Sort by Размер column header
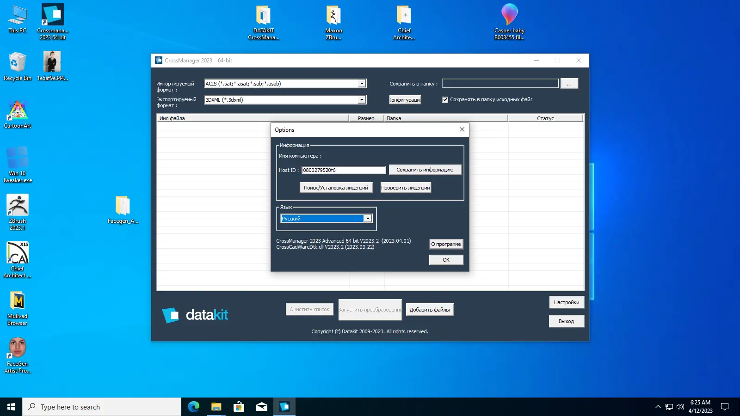 pyautogui.click(x=366, y=118)
